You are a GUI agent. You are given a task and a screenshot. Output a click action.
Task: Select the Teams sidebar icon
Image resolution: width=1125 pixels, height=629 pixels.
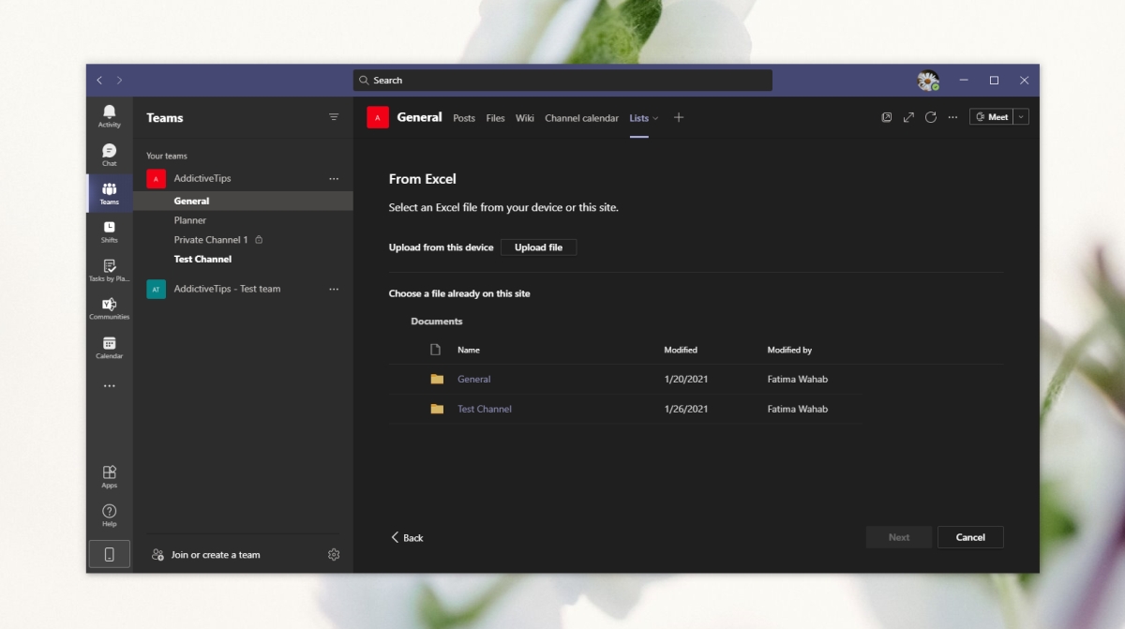pyautogui.click(x=110, y=193)
